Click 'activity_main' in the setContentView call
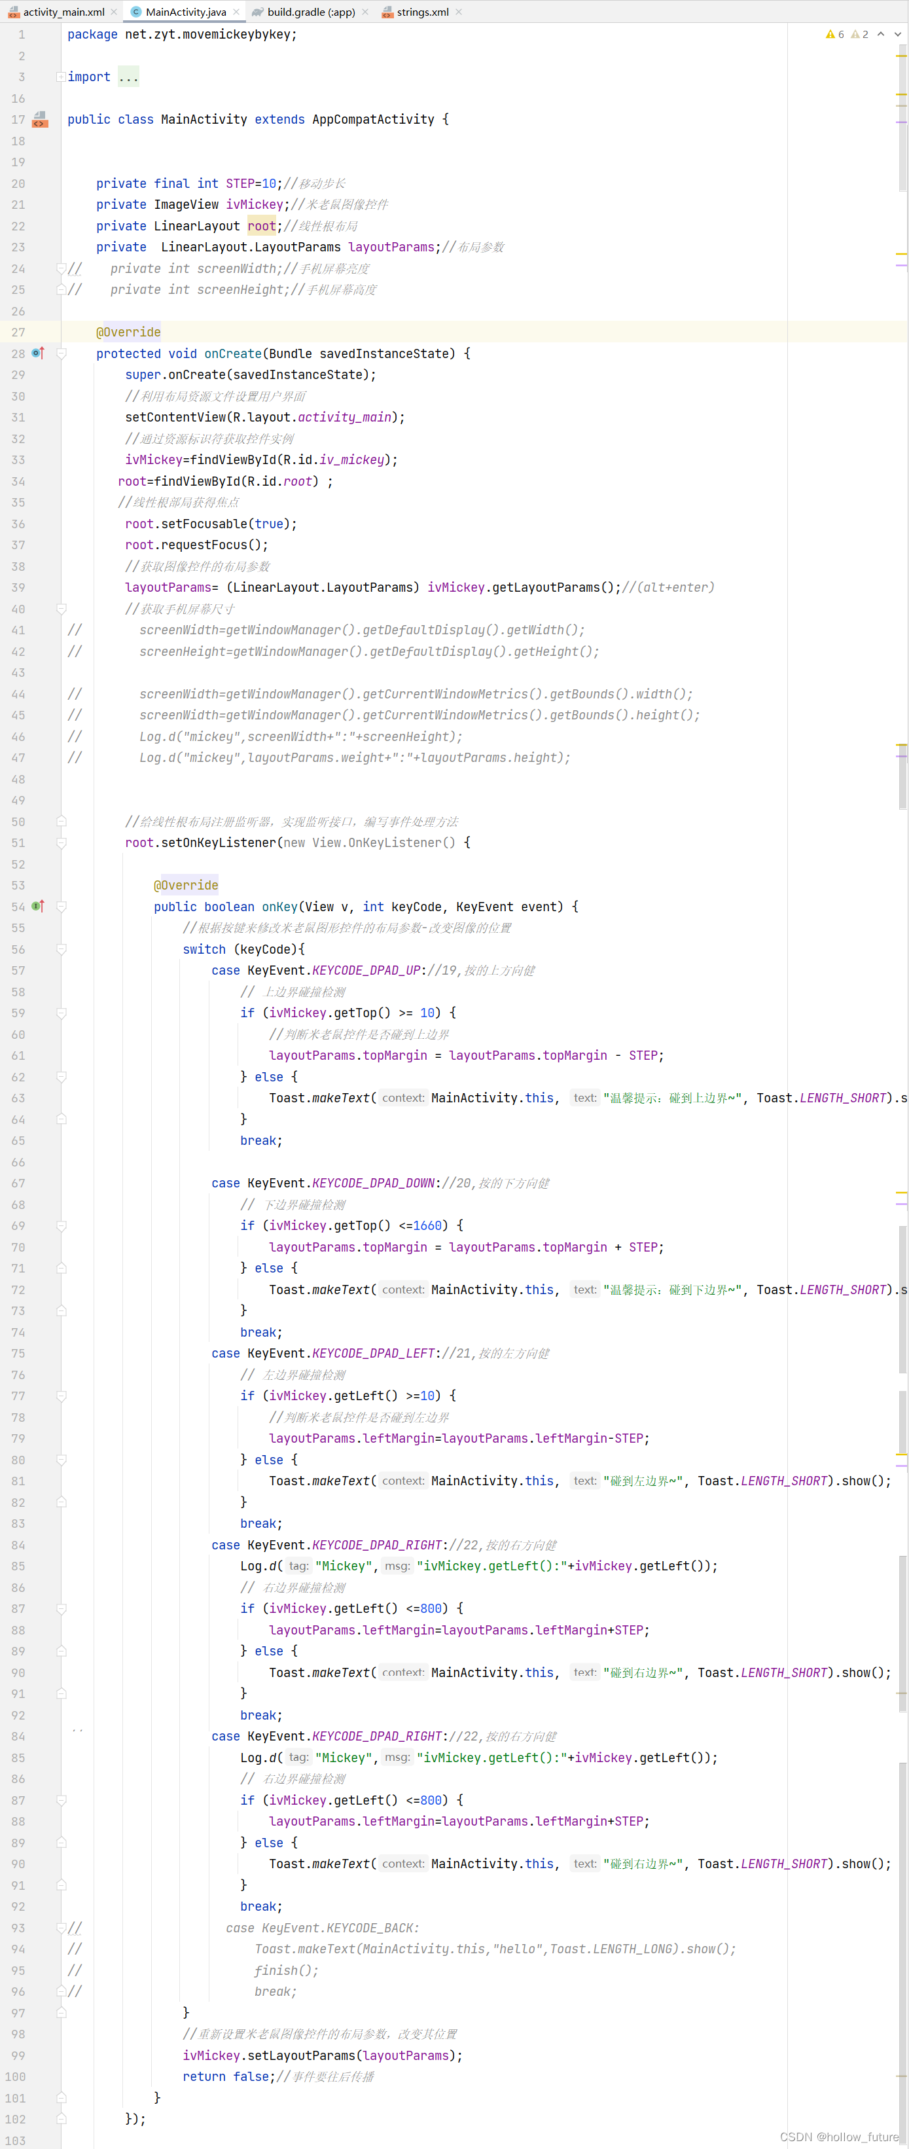Screen dimensions: 909x2149 point(344,417)
